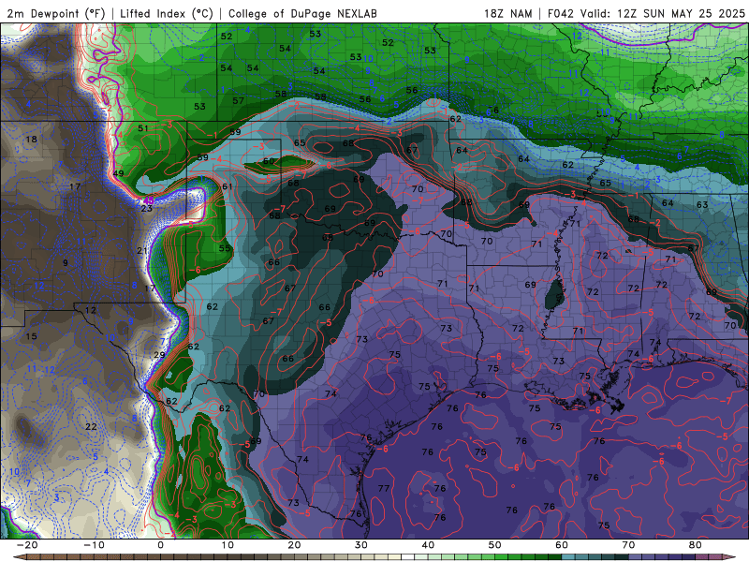Click the 29 dewpoint value on the map

click(x=159, y=355)
